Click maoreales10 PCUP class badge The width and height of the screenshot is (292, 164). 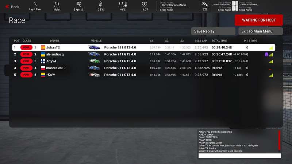pos(26,68)
